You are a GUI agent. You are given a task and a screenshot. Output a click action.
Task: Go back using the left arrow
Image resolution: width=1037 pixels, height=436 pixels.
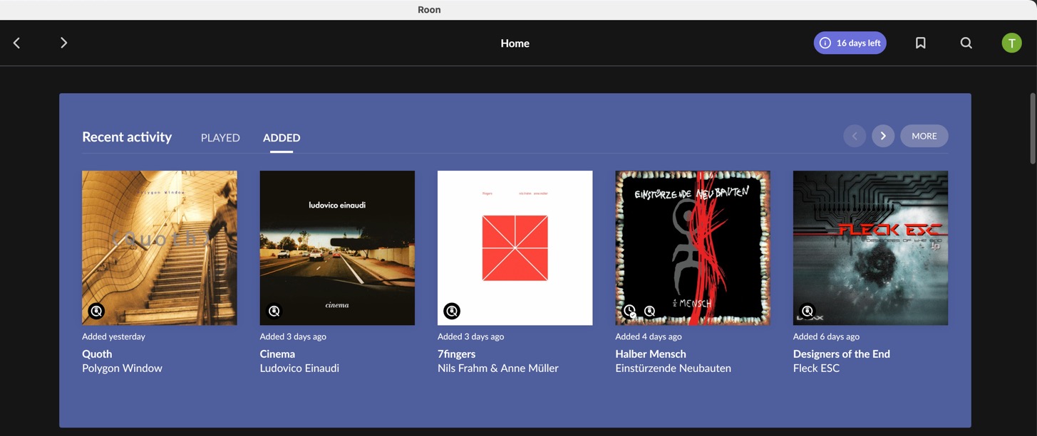click(17, 43)
